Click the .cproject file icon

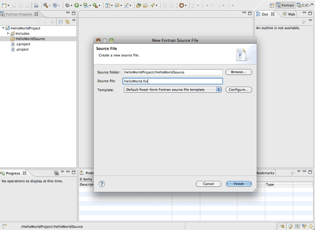pos(13,44)
